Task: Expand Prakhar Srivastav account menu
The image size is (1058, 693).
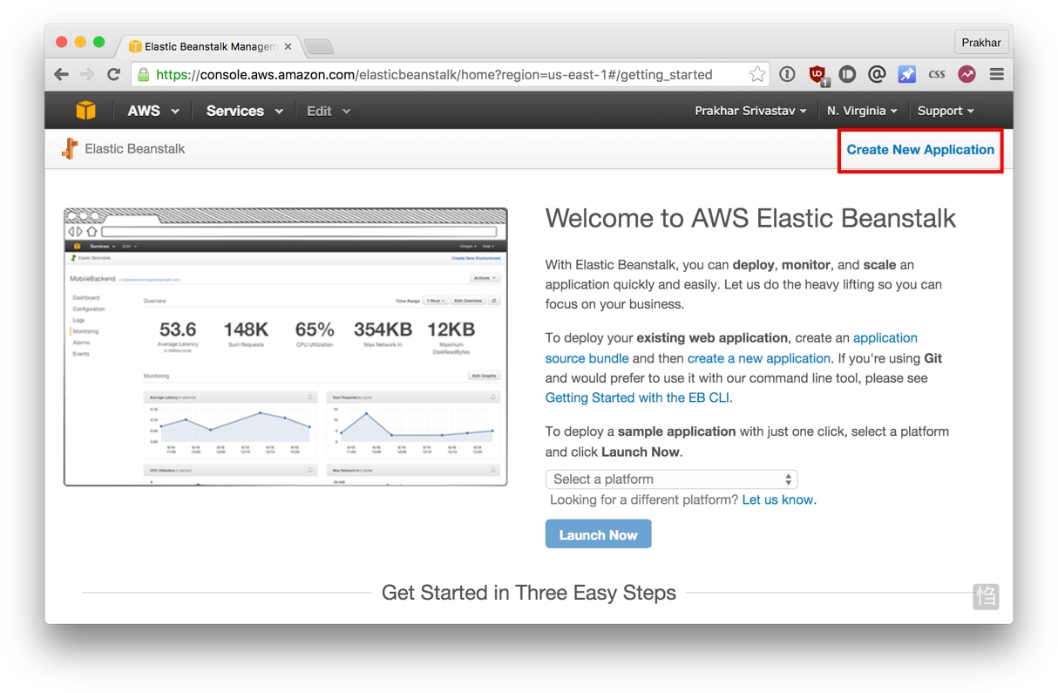Action: point(750,111)
